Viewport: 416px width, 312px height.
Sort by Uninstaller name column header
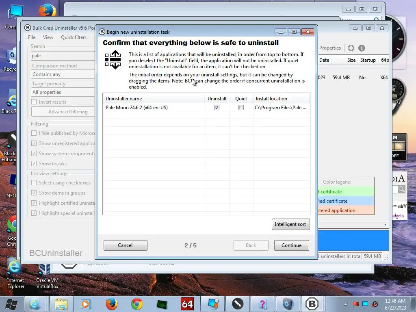click(154, 99)
